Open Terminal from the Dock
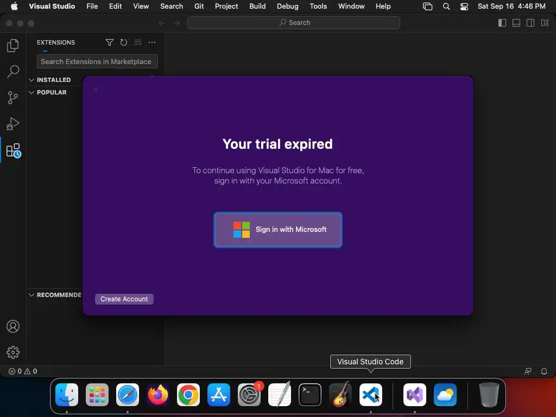Screen dimensions: 556x417 [310, 395]
